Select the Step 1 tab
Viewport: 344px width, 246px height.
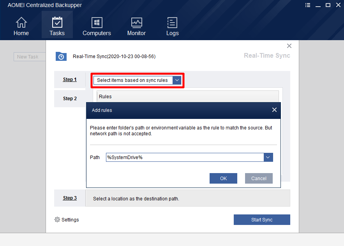tap(70, 80)
